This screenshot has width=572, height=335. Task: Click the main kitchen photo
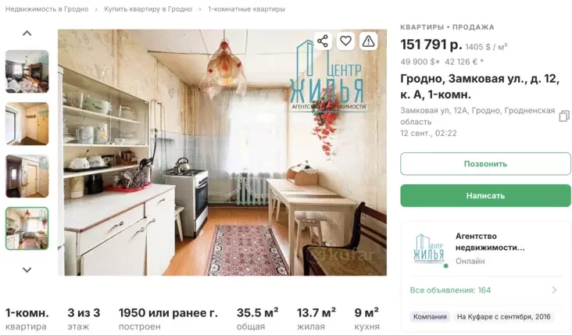pyautogui.click(x=222, y=152)
